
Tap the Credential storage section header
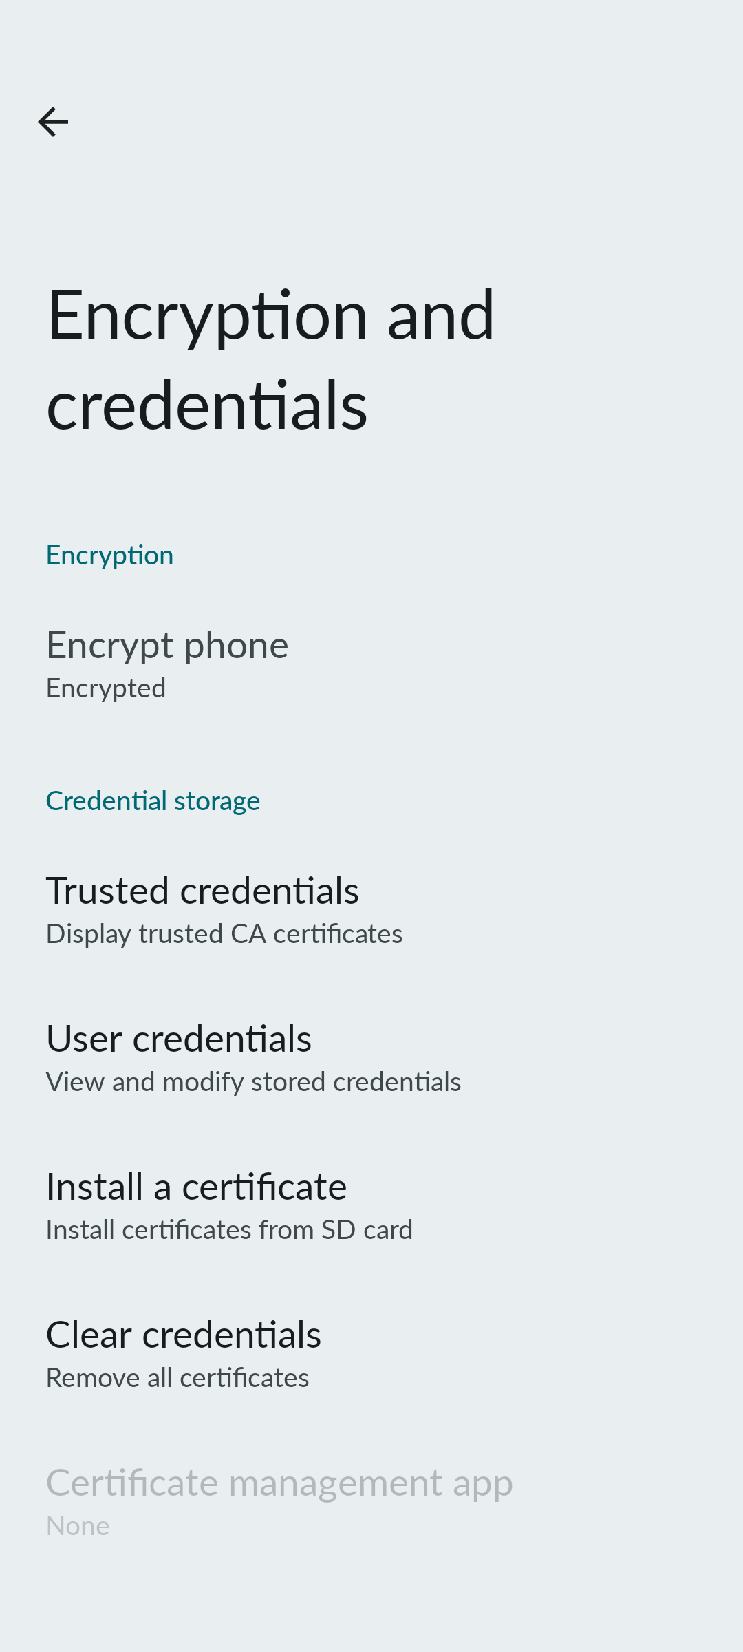[x=153, y=801]
